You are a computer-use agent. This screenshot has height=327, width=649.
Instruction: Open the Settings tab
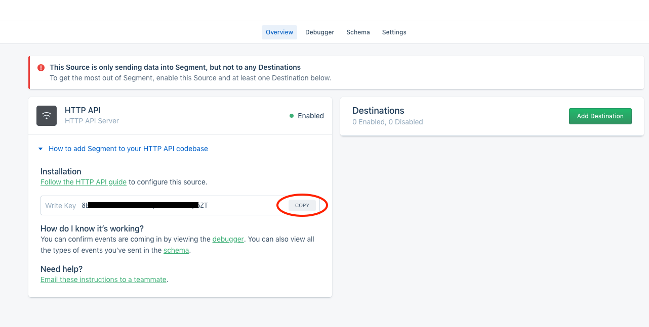(394, 32)
